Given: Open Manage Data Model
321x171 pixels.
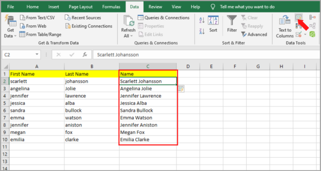Looking at the screenshot, I should 312,34.
